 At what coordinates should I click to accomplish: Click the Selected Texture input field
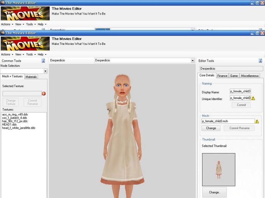(x=22, y=94)
